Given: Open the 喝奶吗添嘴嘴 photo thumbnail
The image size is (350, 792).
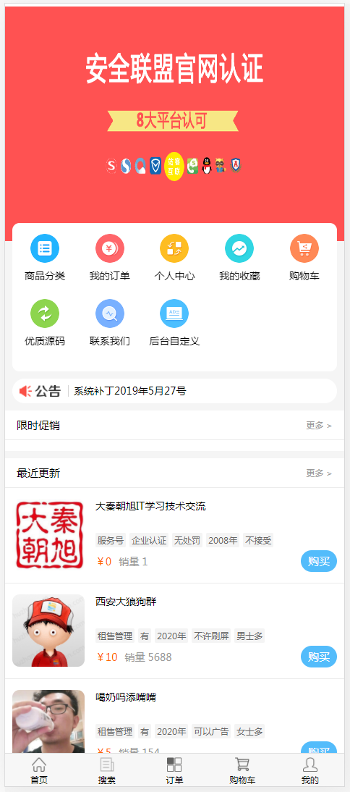Looking at the screenshot, I should (48, 721).
